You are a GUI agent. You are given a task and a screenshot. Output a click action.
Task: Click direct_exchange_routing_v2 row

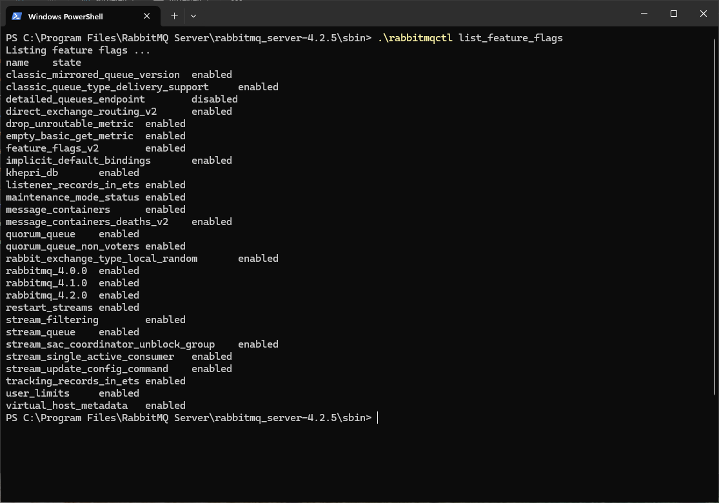click(119, 112)
